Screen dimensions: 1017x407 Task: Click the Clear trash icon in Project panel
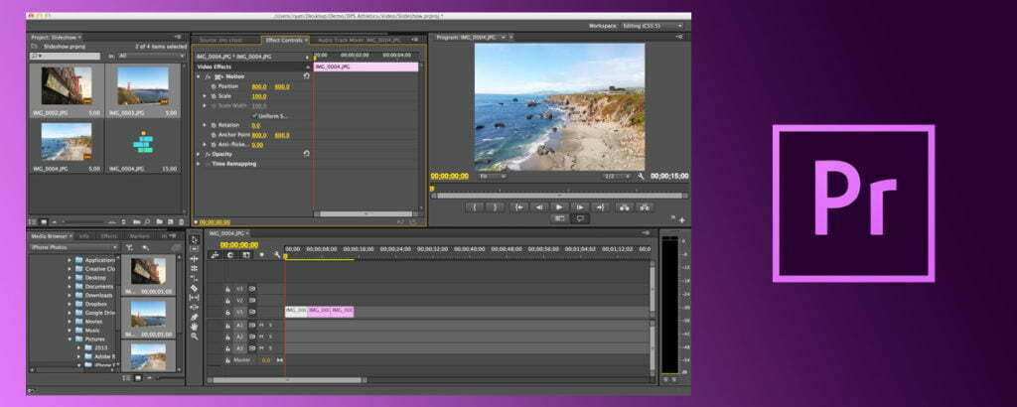click(x=181, y=221)
